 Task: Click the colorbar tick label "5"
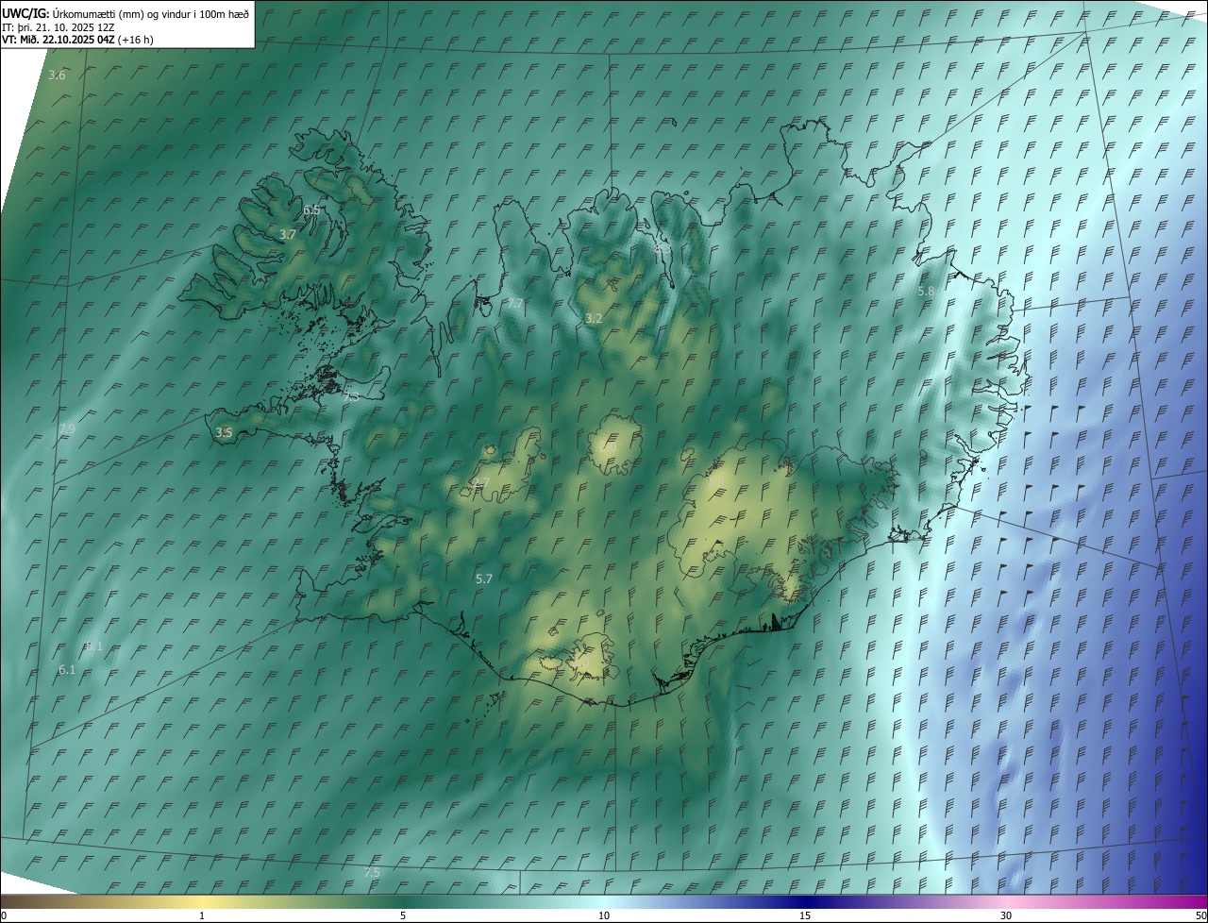coord(403,915)
